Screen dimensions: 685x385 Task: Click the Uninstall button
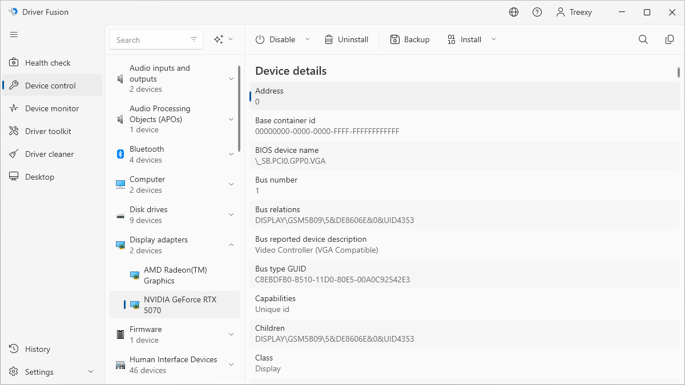point(346,39)
